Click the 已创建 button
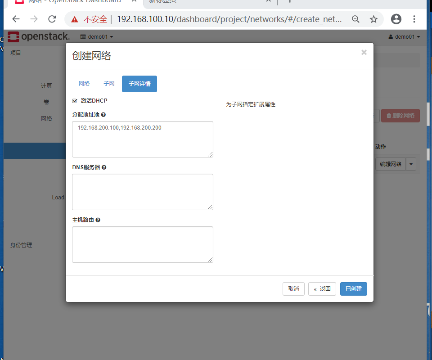The width and height of the screenshot is (432, 360). coord(353,288)
